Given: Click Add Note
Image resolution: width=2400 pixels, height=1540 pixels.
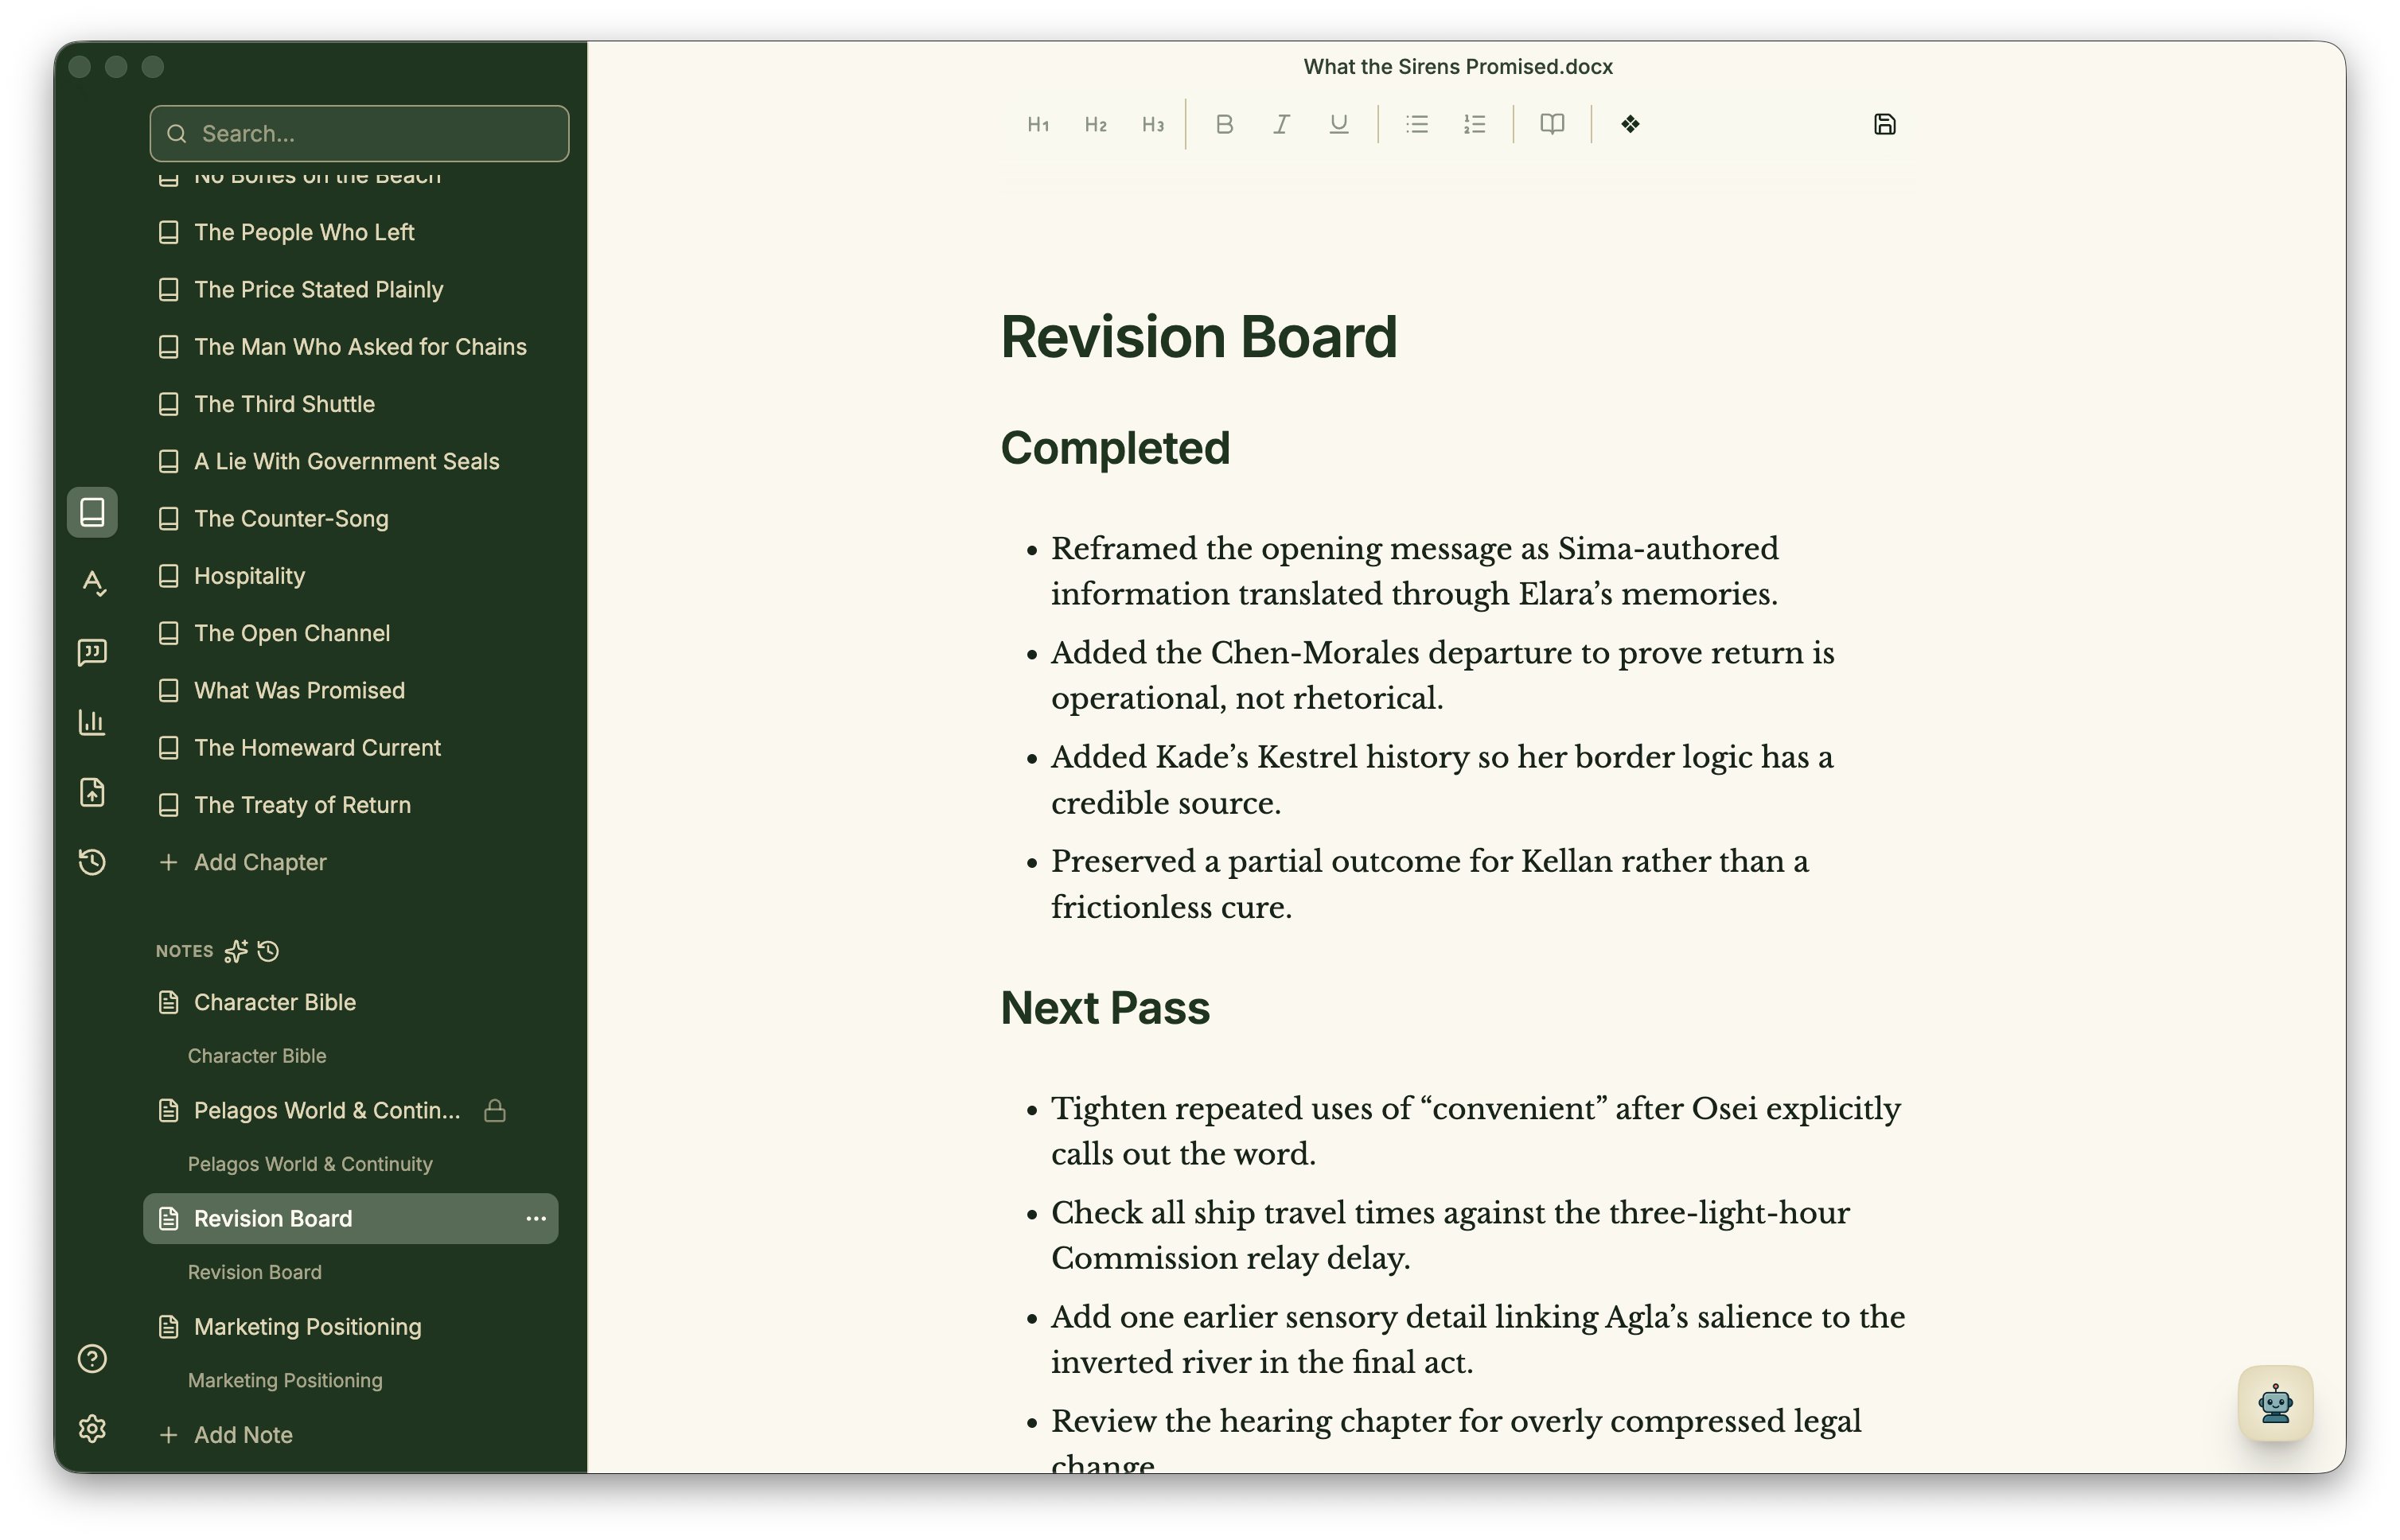Looking at the screenshot, I should pyautogui.click(x=350, y=1434).
